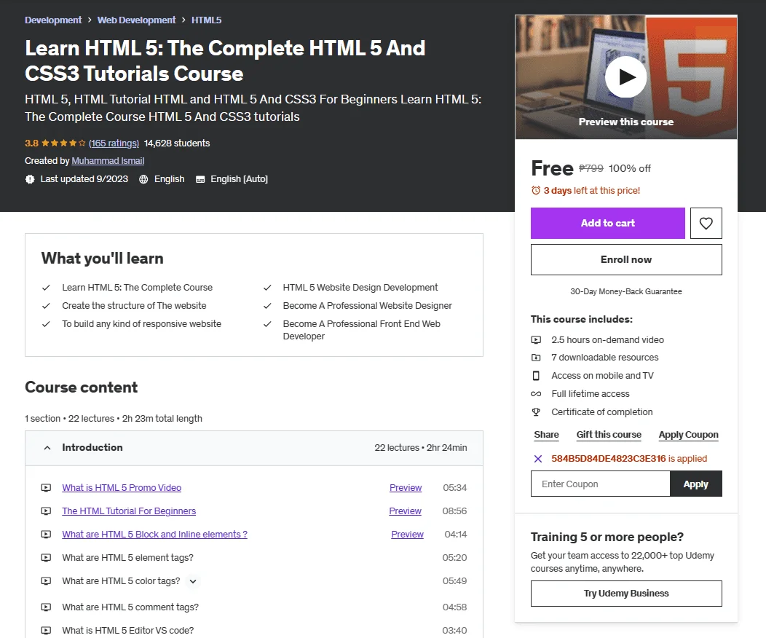
Task: Click checkmark beside HTML 5 Website Design Development
Action: [x=267, y=288]
